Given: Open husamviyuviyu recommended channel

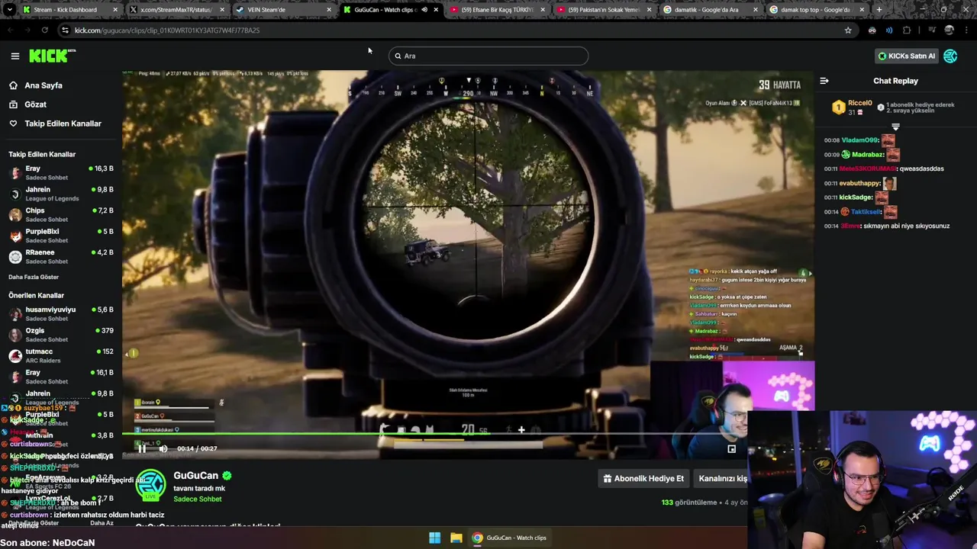Looking at the screenshot, I should [61, 313].
